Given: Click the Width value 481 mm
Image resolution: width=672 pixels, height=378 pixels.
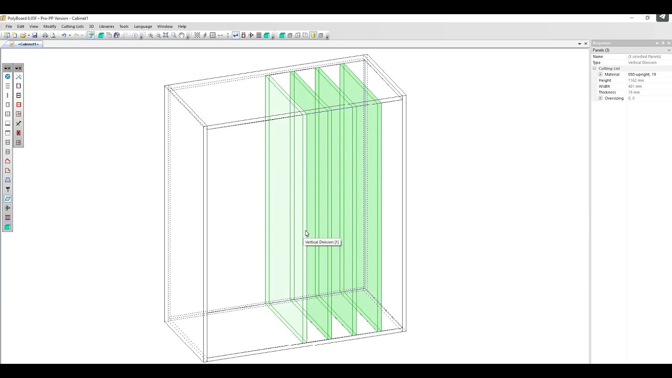Looking at the screenshot, I should [x=635, y=86].
